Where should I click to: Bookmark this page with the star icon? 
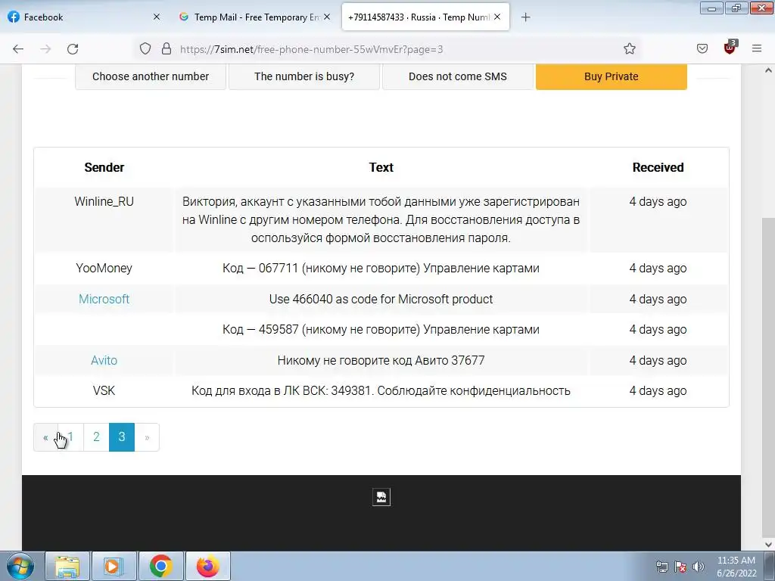coord(629,48)
